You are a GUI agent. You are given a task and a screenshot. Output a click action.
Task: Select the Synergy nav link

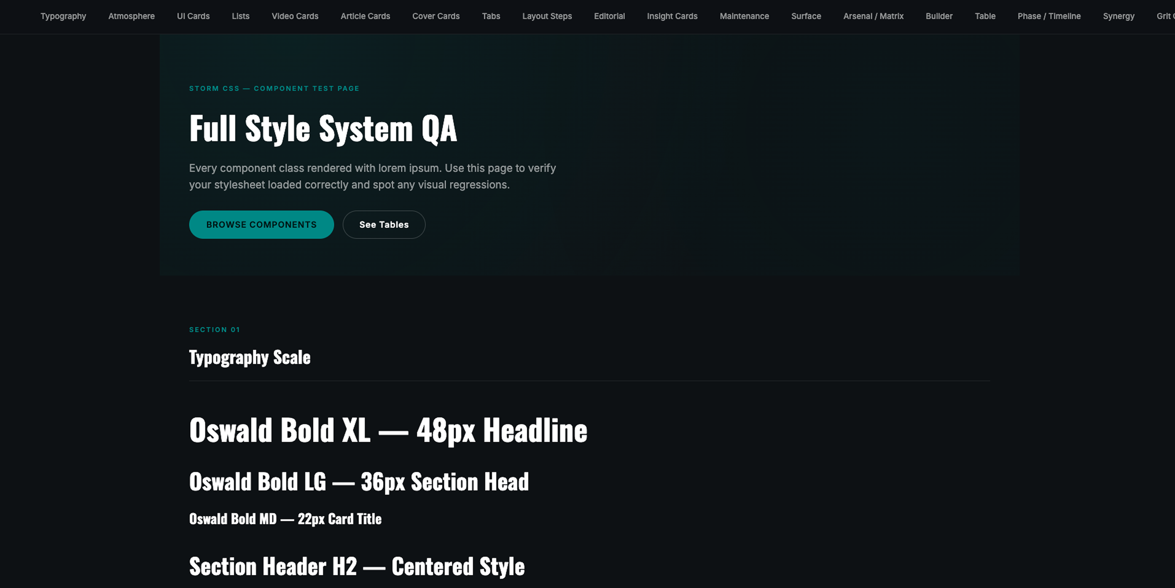tap(1118, 16)
